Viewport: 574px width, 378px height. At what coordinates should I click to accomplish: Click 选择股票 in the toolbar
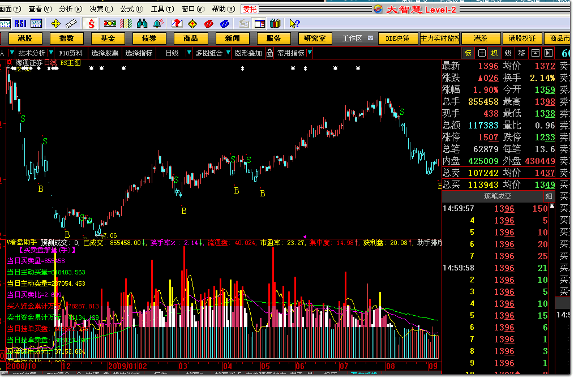tap(105, 53)
